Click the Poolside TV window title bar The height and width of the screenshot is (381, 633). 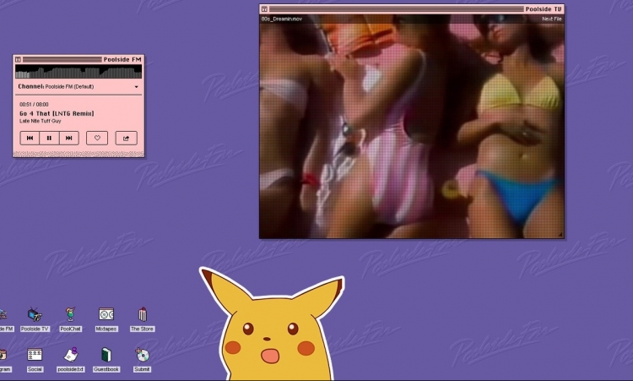point(412,9)
